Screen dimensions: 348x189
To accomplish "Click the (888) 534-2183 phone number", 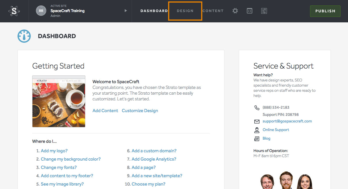I will [x=276, y=108].
